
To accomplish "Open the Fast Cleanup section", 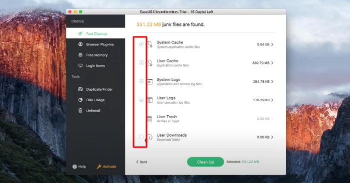I will click(95, 33).
